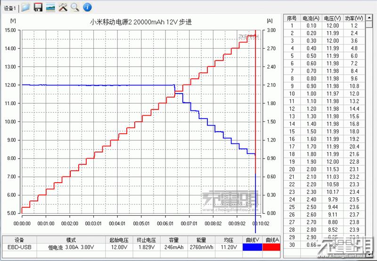This screenshot has width=377, height=261.
Task: Select power 18.0 in row 15
Action: pyautogui.click(x=354, y=132)
